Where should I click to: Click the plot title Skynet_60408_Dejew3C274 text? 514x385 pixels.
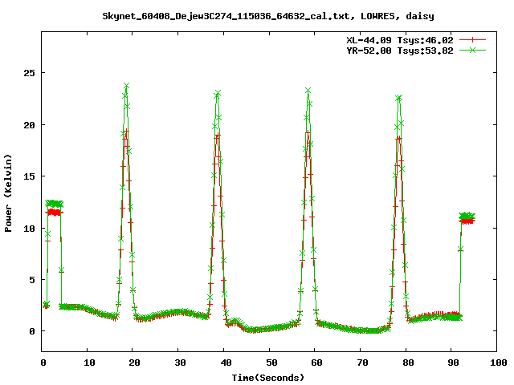268,16
